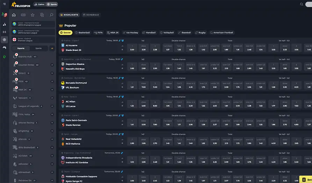The width and height of the screenshot is (312, 183).
Task: Filter popular events by Handball
Action: (149, 33)
